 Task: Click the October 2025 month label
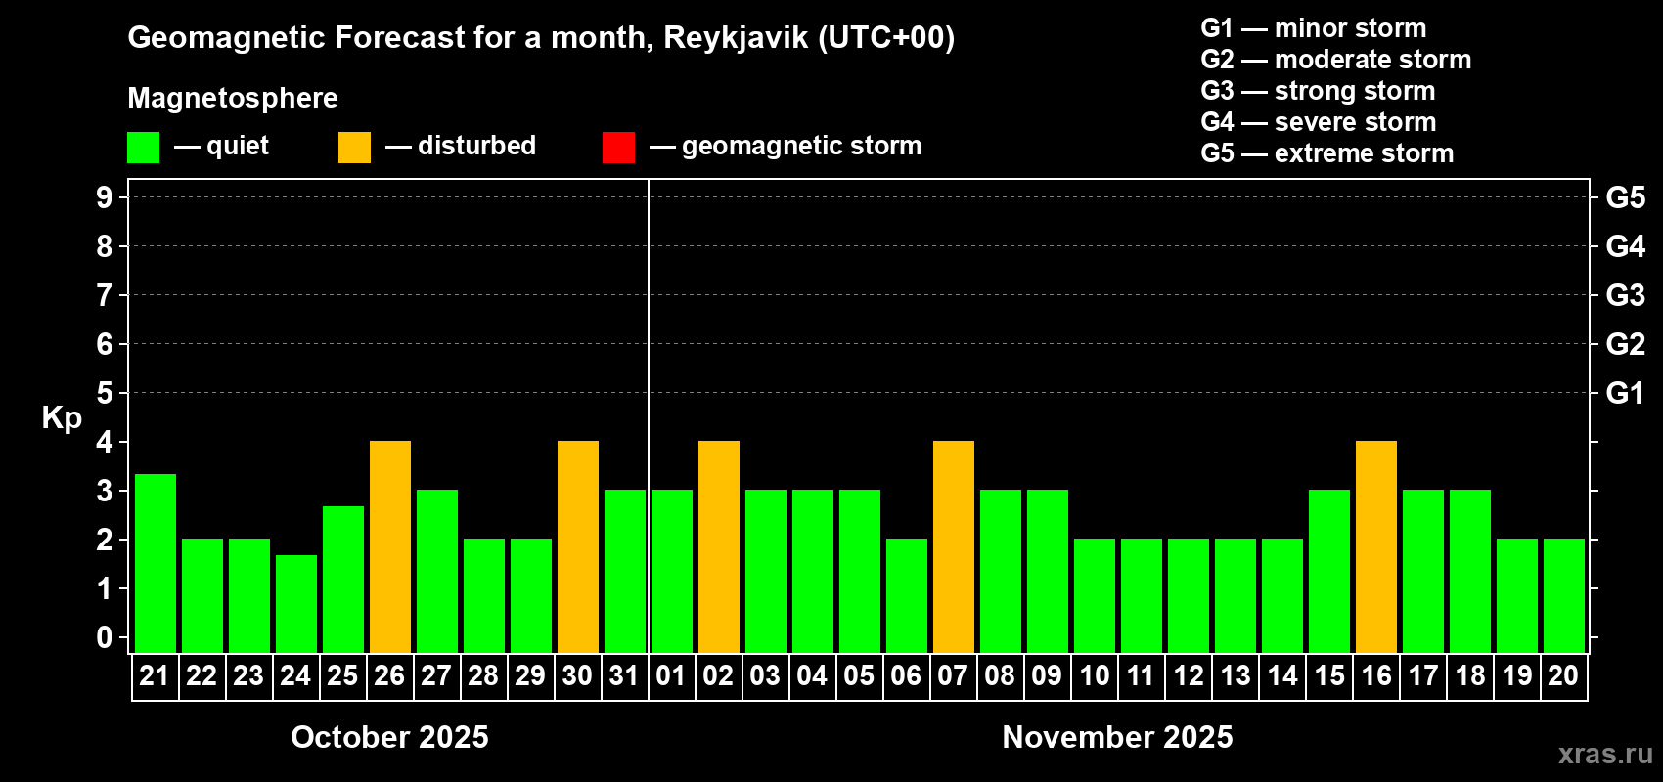pyautogui.click(x=389, y=737)
